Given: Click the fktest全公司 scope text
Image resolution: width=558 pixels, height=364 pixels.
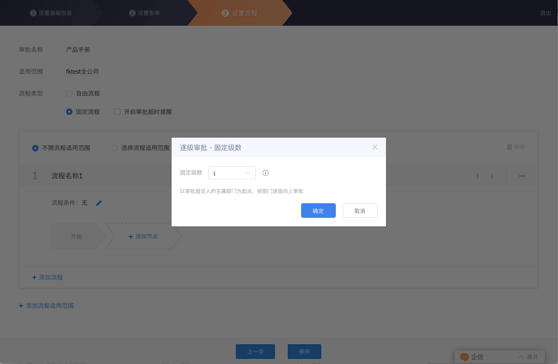Looking at the screenshot, I should (82, 72).
